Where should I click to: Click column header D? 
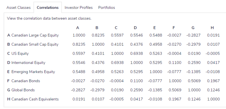click(x=135, y=28)
